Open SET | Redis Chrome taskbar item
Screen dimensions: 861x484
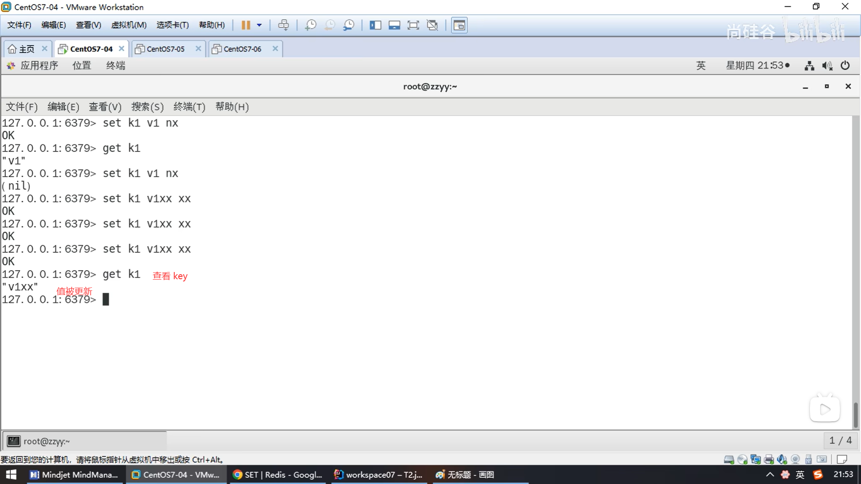[278, 475]
